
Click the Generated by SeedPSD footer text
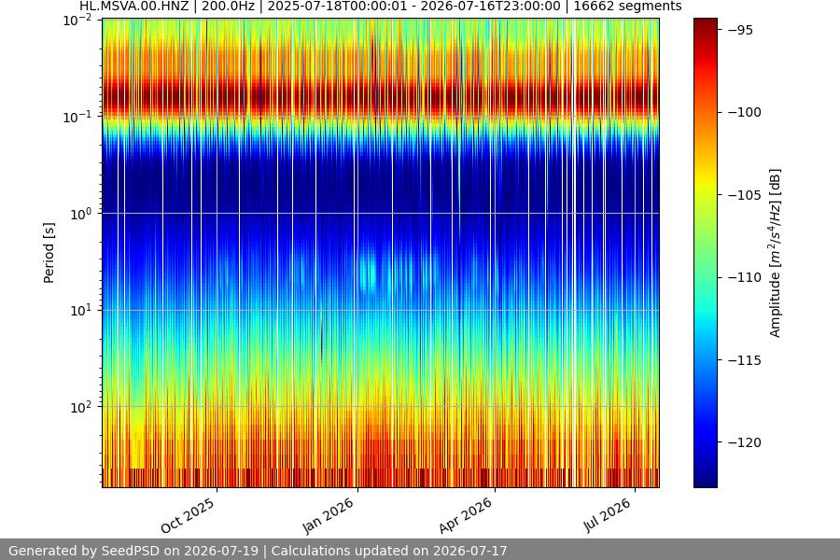(258, 551)
